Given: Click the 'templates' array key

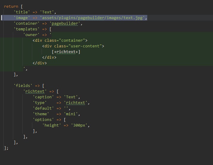Looking at the screenshot, I should click(27, 29).
